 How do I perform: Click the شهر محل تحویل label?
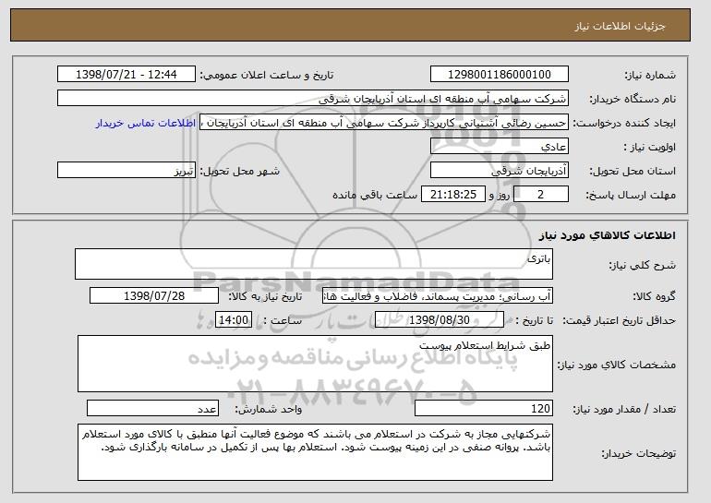[x=240, y=172]
